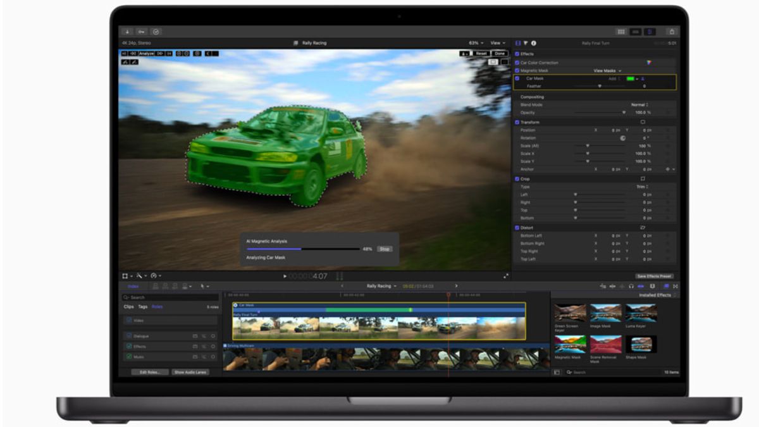Disable the Transform section checkbox
Image resolution: width=759 pixels, height=427 pixels.
(x=517, y=122)
